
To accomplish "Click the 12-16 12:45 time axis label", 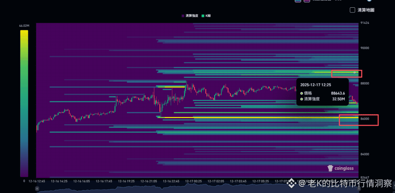I will click(37, 181).
